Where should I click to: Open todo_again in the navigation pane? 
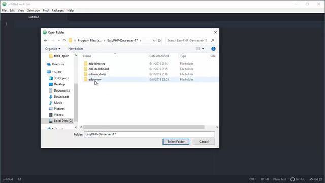coord(61,56)
